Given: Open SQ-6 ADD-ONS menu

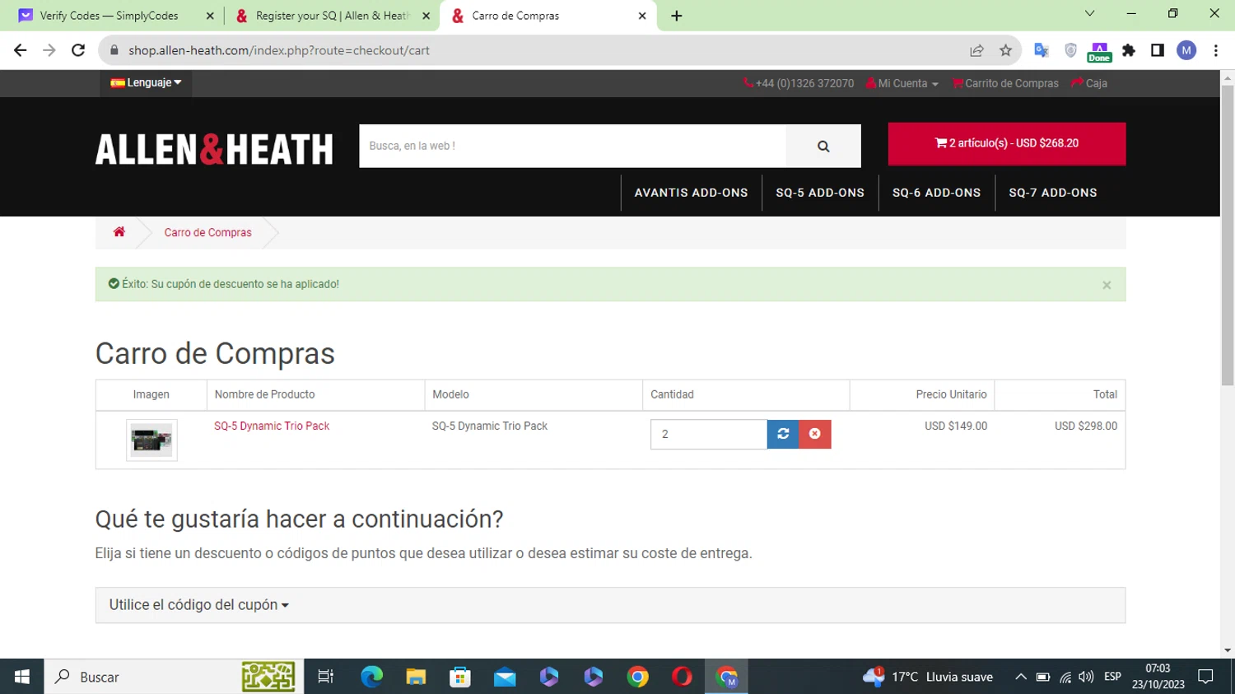Looking at the screenshot, I should click(936, 193).
